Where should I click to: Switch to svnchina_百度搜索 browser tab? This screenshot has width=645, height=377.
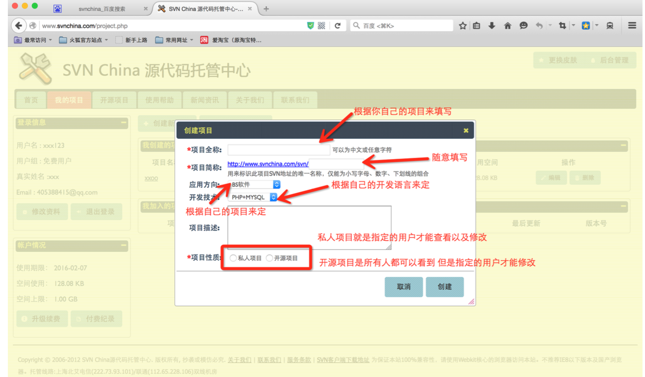coord(101,9)
